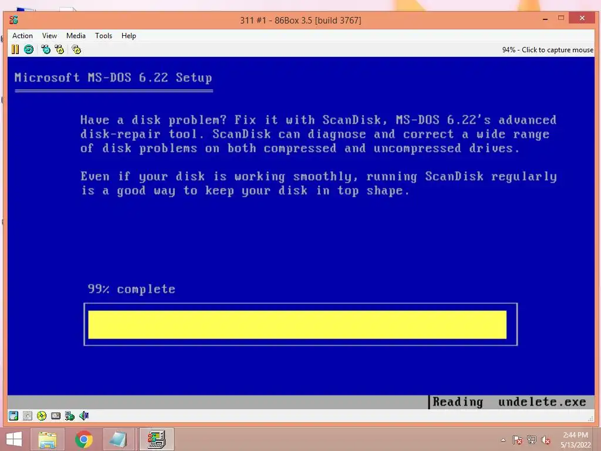Viewport: 601px width, 451px height.
Task: Pause the emulated machine
Action: tap(15, 49)
